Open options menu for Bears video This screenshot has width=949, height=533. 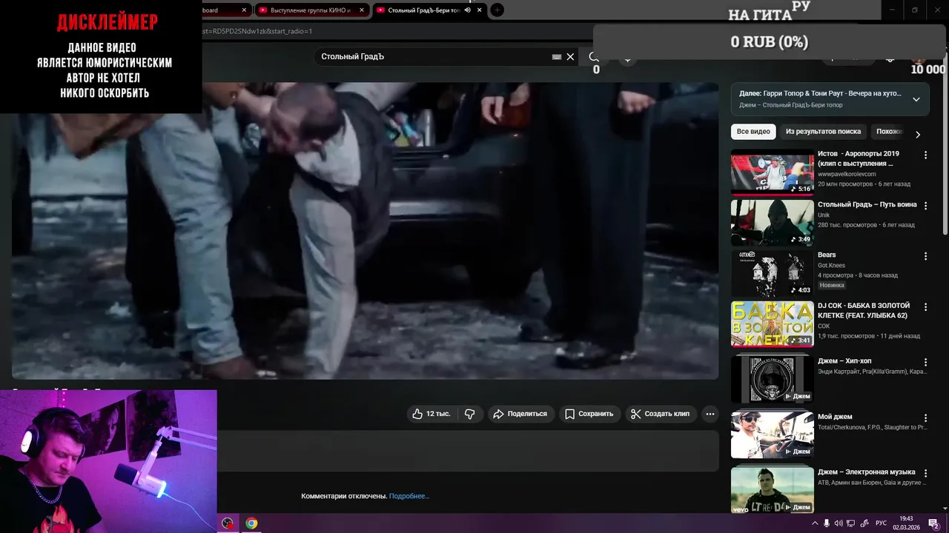point(925,256)
